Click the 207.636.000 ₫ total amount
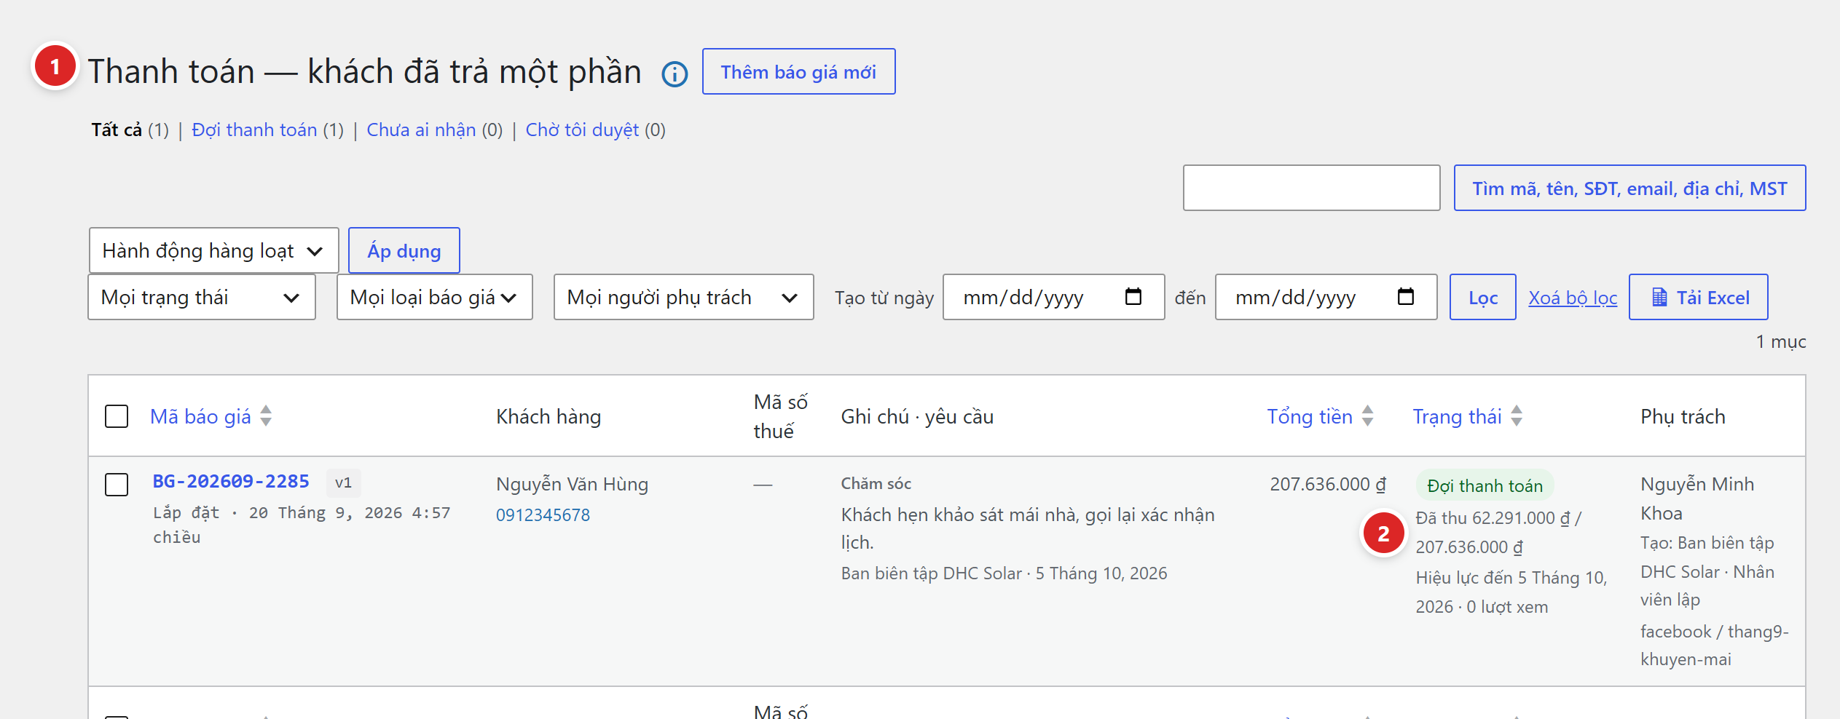Screen dimensions: 1840x719 click(1327, 484)
